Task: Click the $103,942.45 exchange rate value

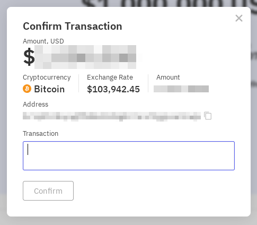Action: tap(113, 89)
